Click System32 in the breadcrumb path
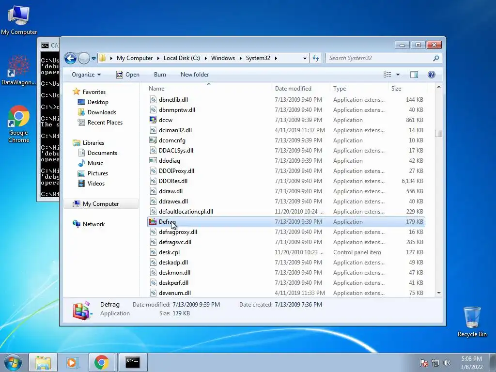496x372 pixels. click(258, 58)
